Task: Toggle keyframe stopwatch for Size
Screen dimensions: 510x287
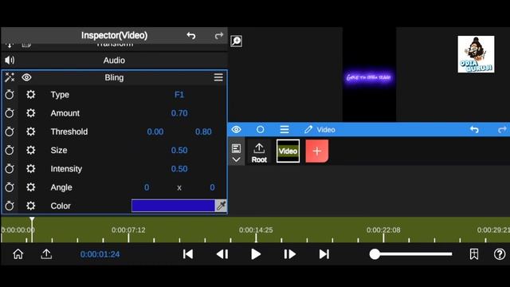Action: coord(10,151)
